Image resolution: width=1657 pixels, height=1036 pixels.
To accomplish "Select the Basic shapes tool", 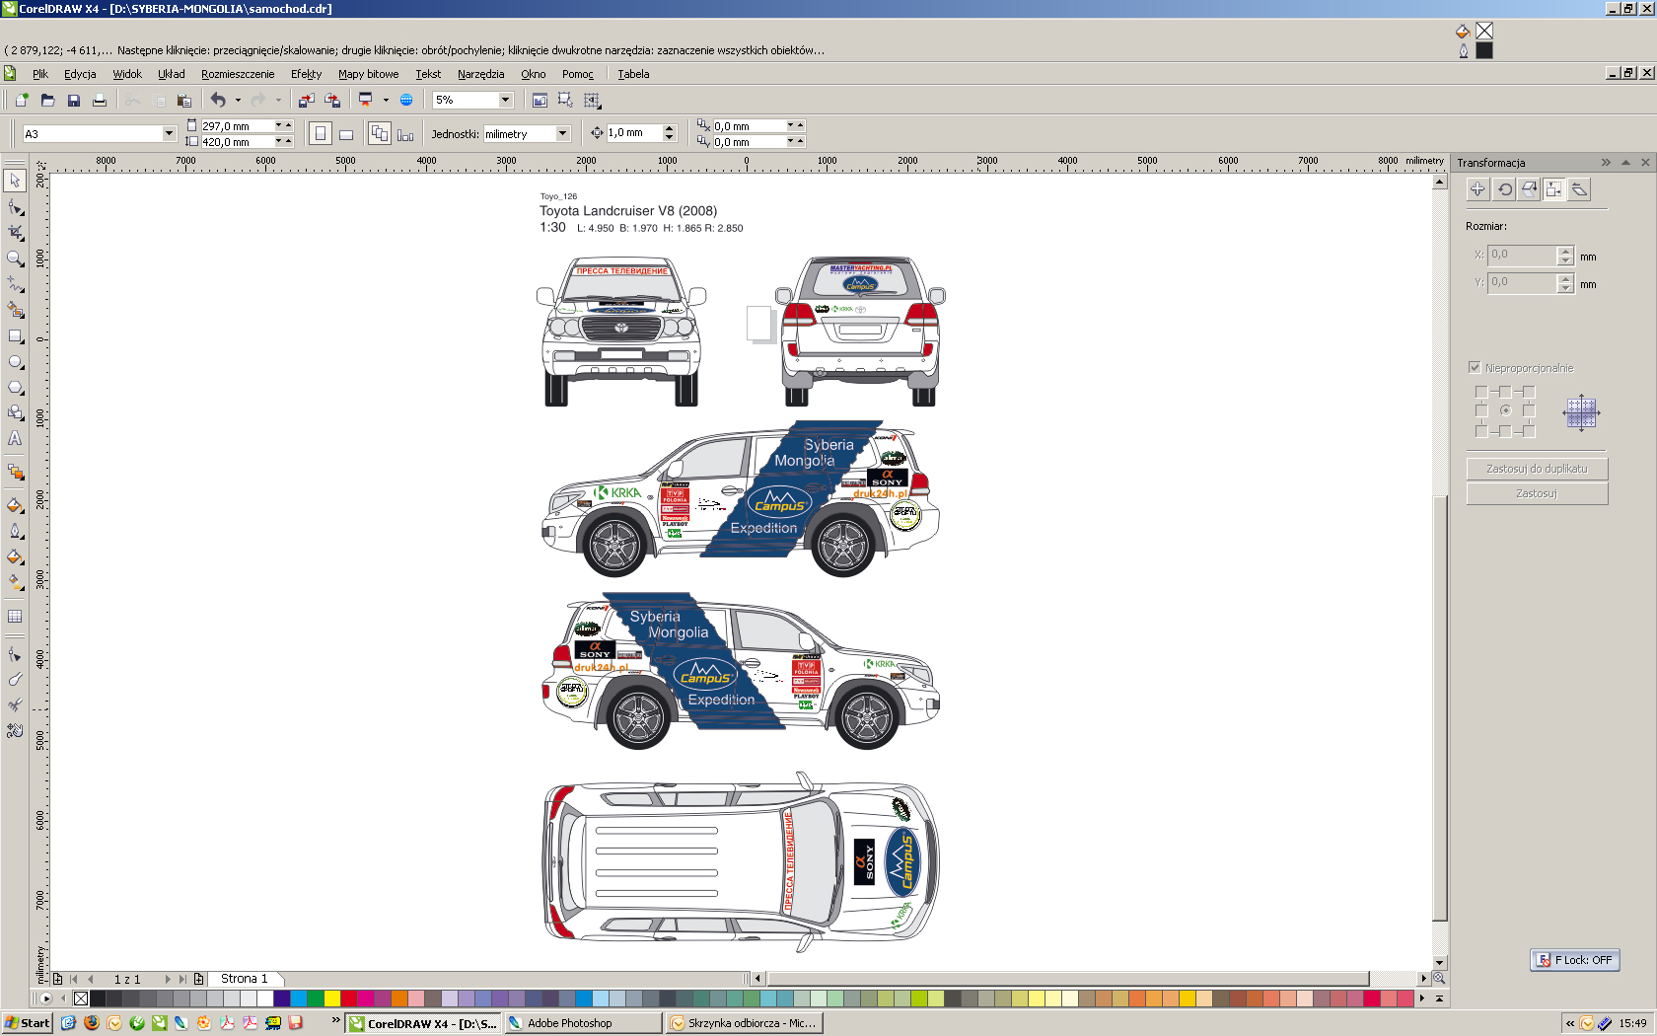I will pyautogui.click(x=15, y=413).
